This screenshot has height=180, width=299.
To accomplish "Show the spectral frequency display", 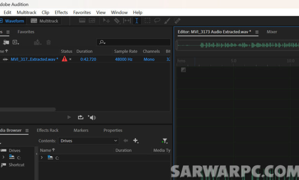I will point(82,21).
